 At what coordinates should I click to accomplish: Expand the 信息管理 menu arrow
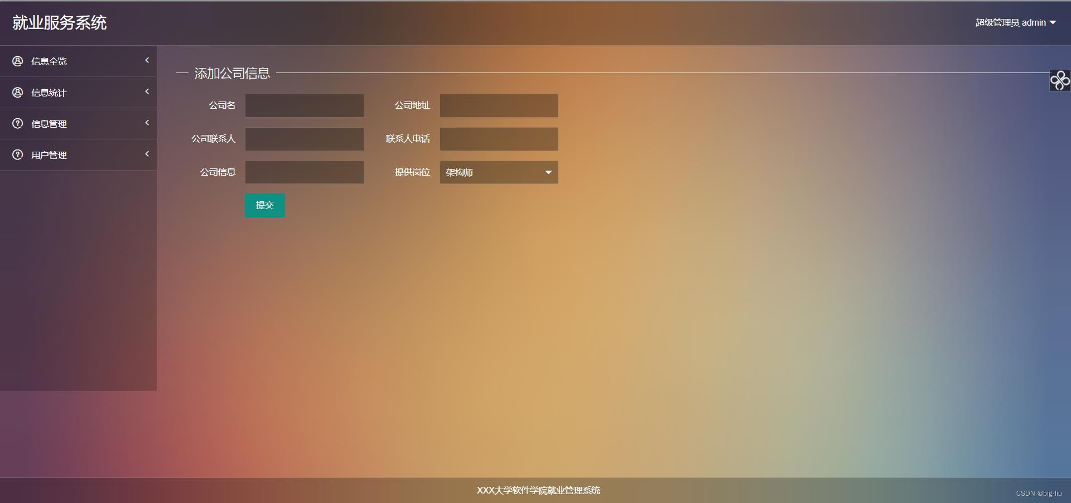point(147,123)
